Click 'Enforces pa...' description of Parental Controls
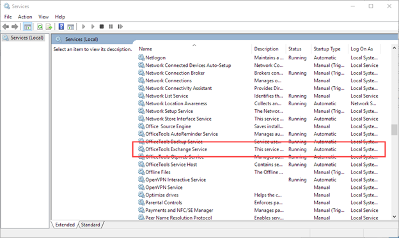 click(x=268, y=202)
